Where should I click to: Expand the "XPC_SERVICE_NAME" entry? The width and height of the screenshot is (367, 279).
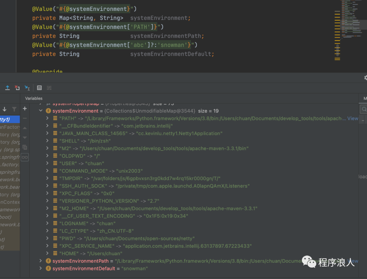[x=47, y=246]
